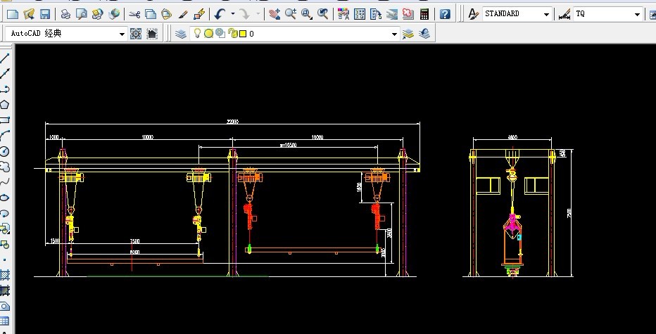Open the STANDARD text style dropdown
This screenshot has width=656, height=334.
[x=546, y=14]
